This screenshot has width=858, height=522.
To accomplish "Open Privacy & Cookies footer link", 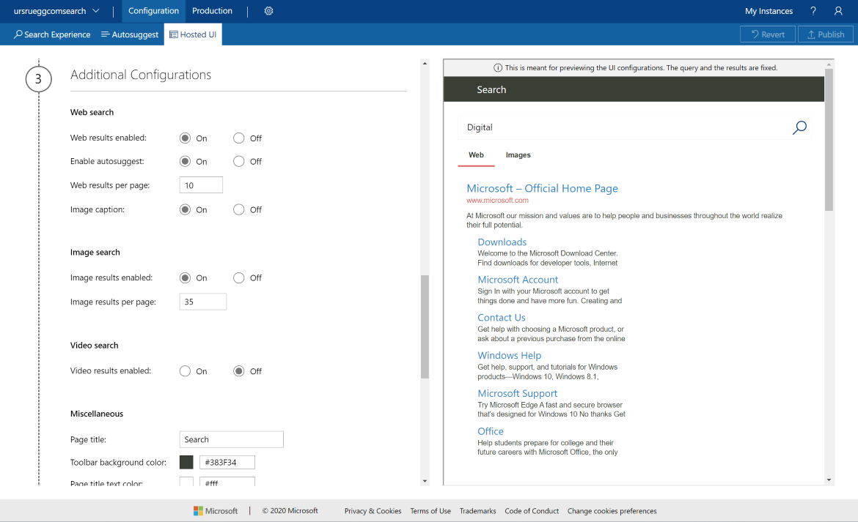I will coord(373,511).
